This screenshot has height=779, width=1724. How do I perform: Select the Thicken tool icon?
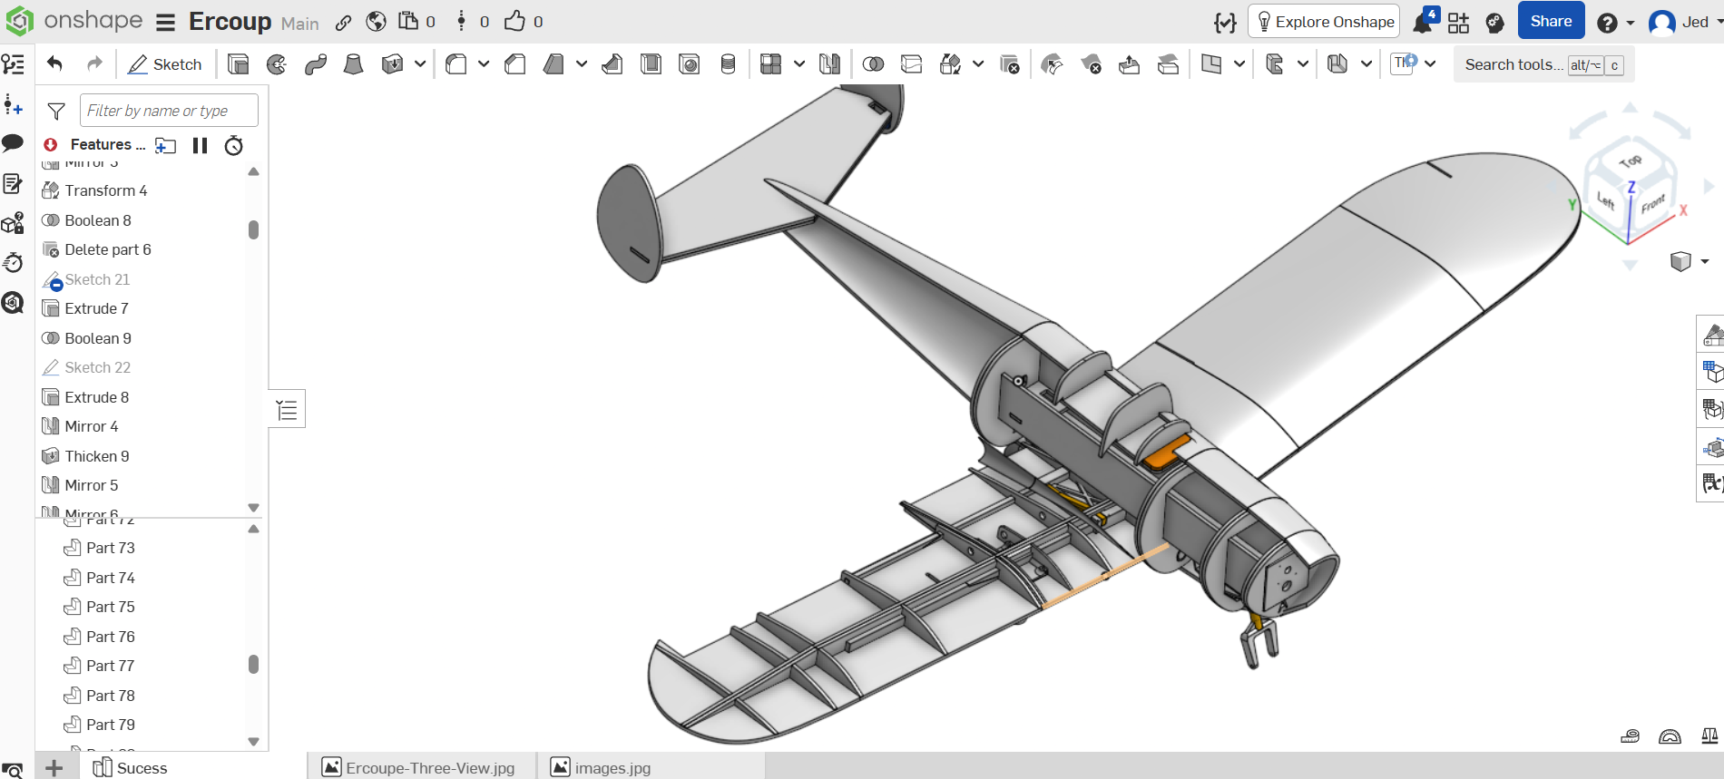click(x=392, y=64)
